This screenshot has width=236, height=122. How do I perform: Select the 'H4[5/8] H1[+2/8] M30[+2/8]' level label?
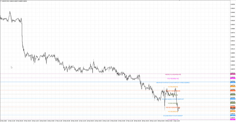pos(173,74)
